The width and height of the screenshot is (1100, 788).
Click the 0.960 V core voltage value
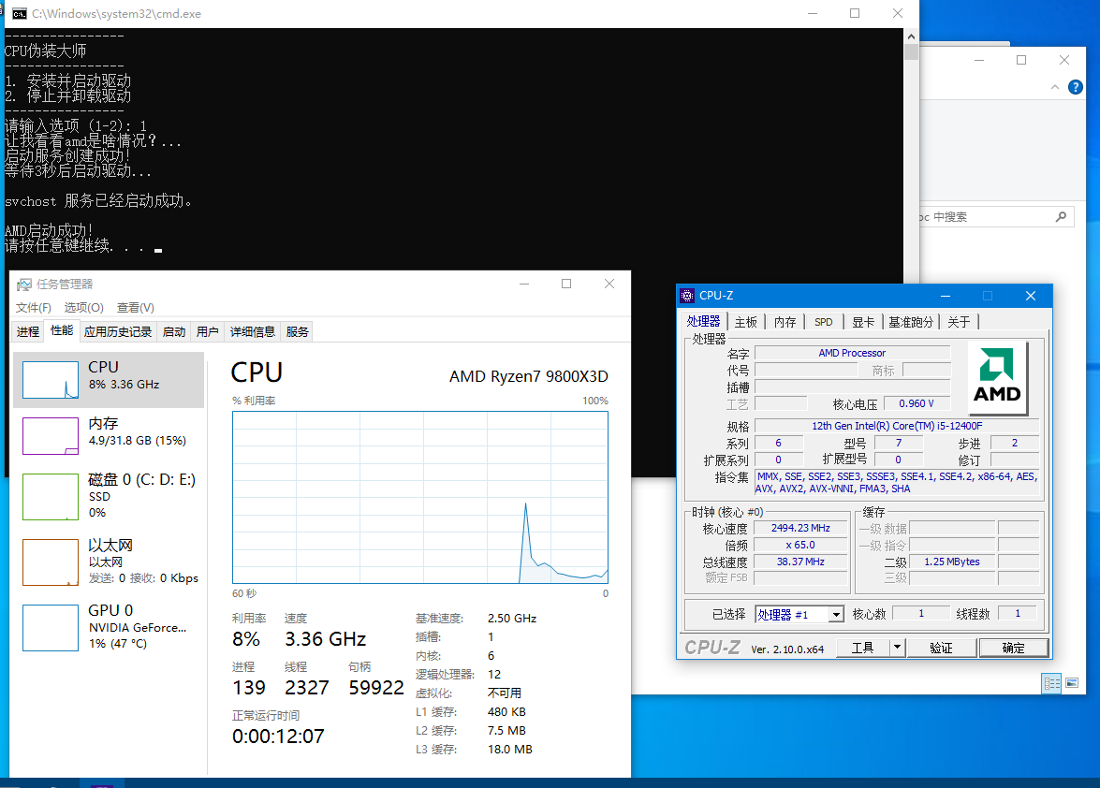tap(917, 403)
